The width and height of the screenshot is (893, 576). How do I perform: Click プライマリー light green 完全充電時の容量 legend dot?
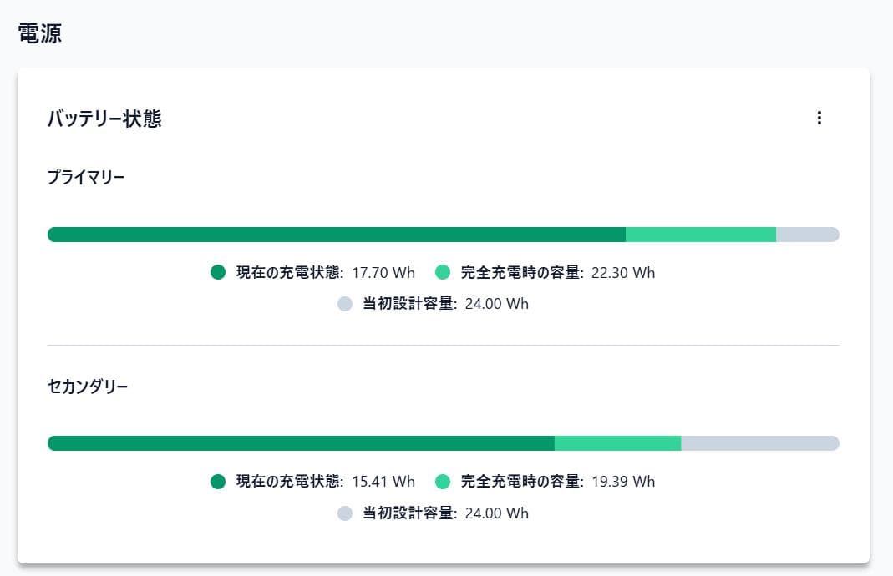click(443, 272)
